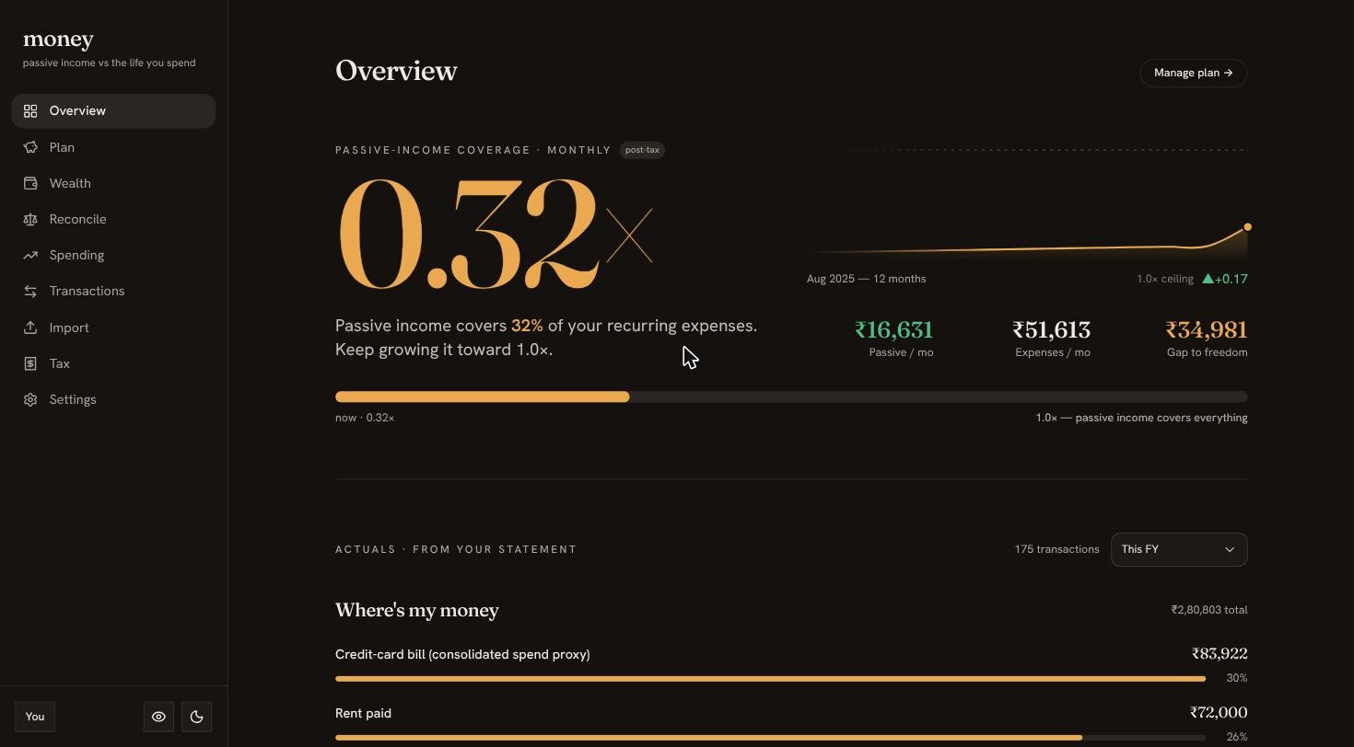Open the Spending page
1354x747 pixels.
[x=113, y=255]
